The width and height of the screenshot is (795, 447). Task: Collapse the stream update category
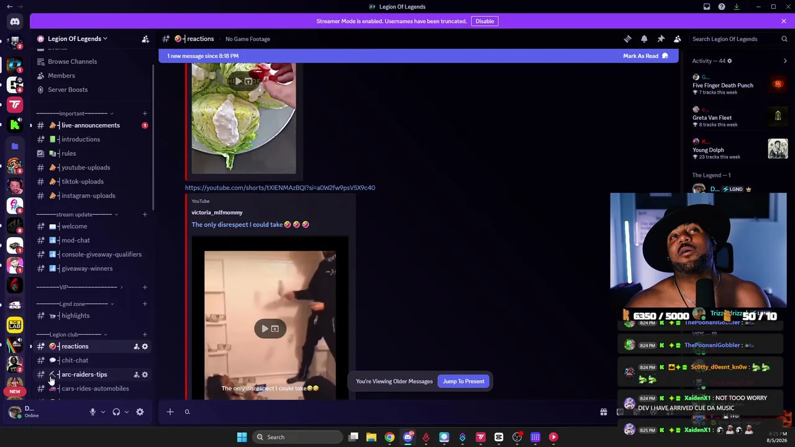pyautogui.click(x=77, y=214)
